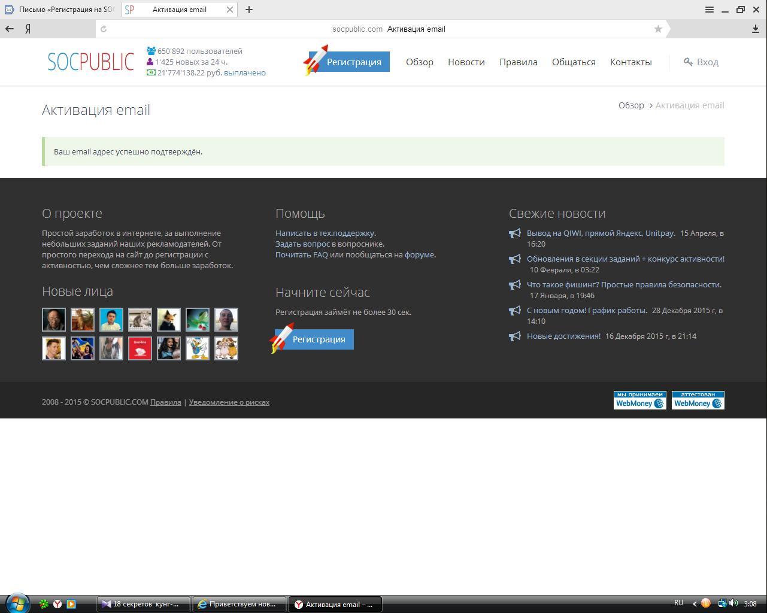
Task: Click megaphone icon beside 'Новые достижения!' news
Action: click(515, 336)
